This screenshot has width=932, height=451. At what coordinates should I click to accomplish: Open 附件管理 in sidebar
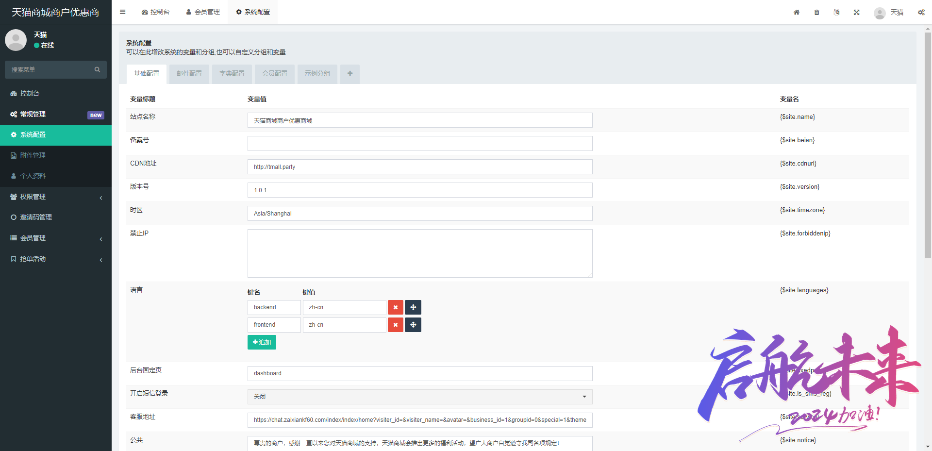pos(56,155)
